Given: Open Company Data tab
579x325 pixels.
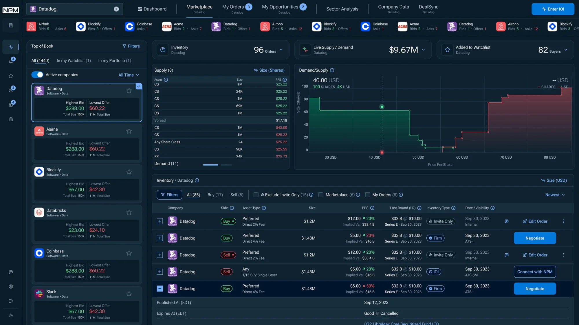Looking at the screenshot, I should (x=393, y=9).
